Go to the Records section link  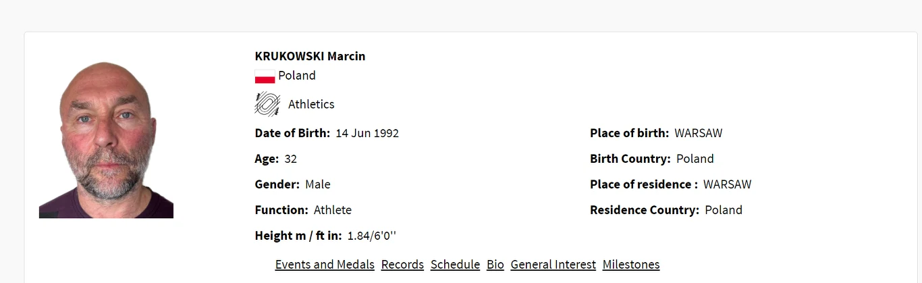click(402, 265)
